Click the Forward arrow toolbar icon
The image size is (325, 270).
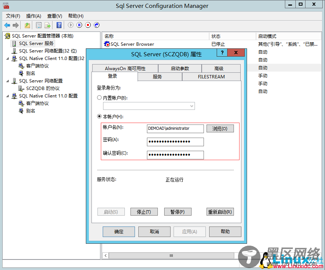coord(16,25)
